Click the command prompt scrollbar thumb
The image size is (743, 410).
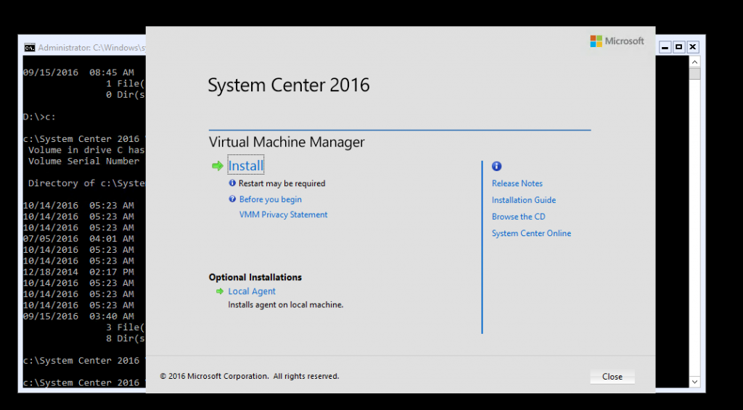(x=694, y=74)
